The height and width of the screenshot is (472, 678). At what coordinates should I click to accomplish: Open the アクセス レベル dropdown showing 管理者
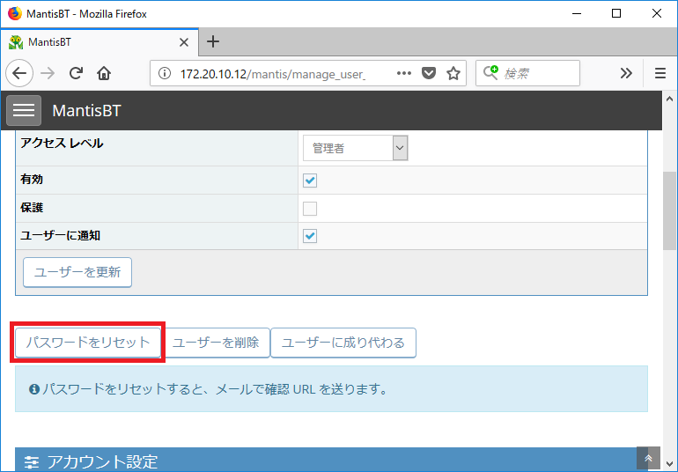click(355, 148)
